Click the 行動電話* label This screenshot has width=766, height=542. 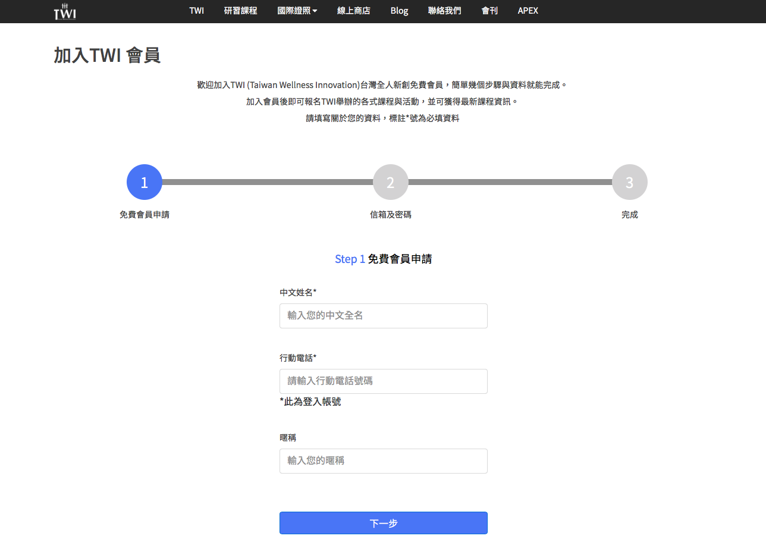pos(298,358)
